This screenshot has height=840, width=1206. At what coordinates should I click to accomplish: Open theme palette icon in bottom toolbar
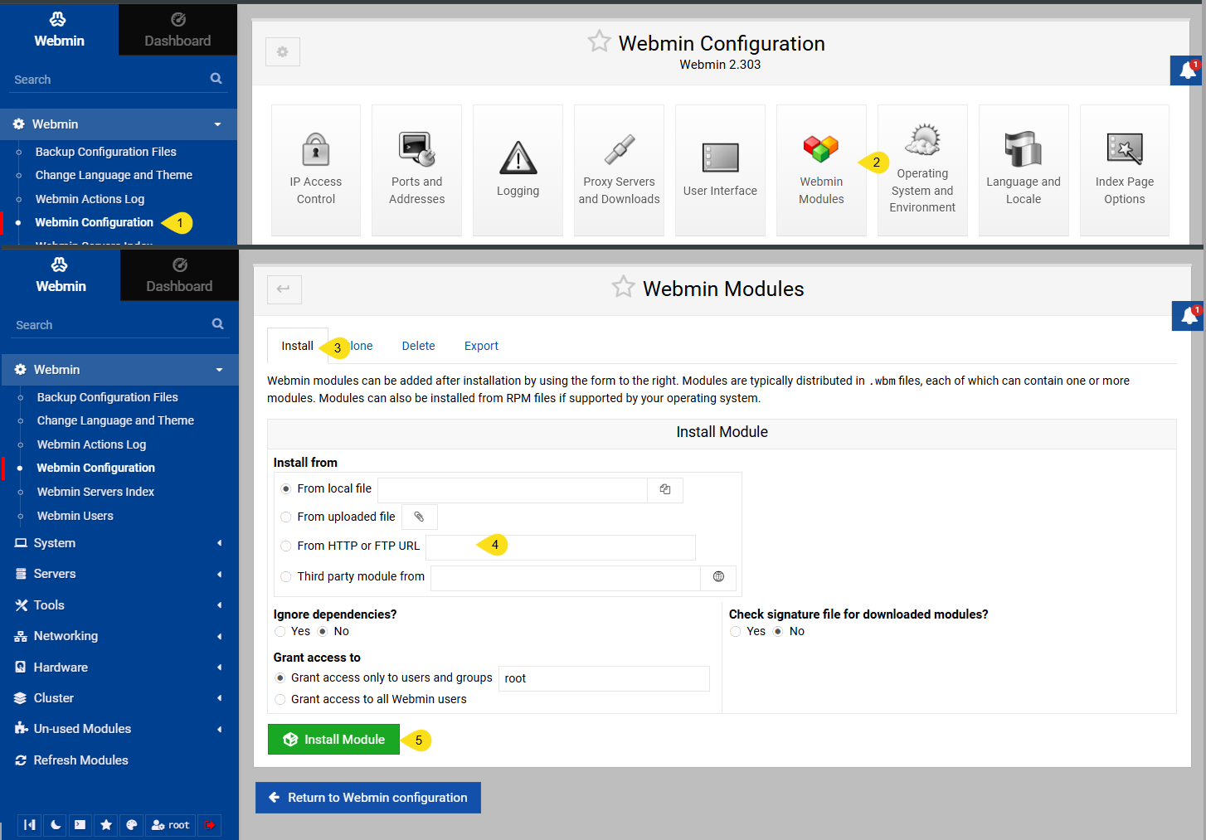[132, 825]
